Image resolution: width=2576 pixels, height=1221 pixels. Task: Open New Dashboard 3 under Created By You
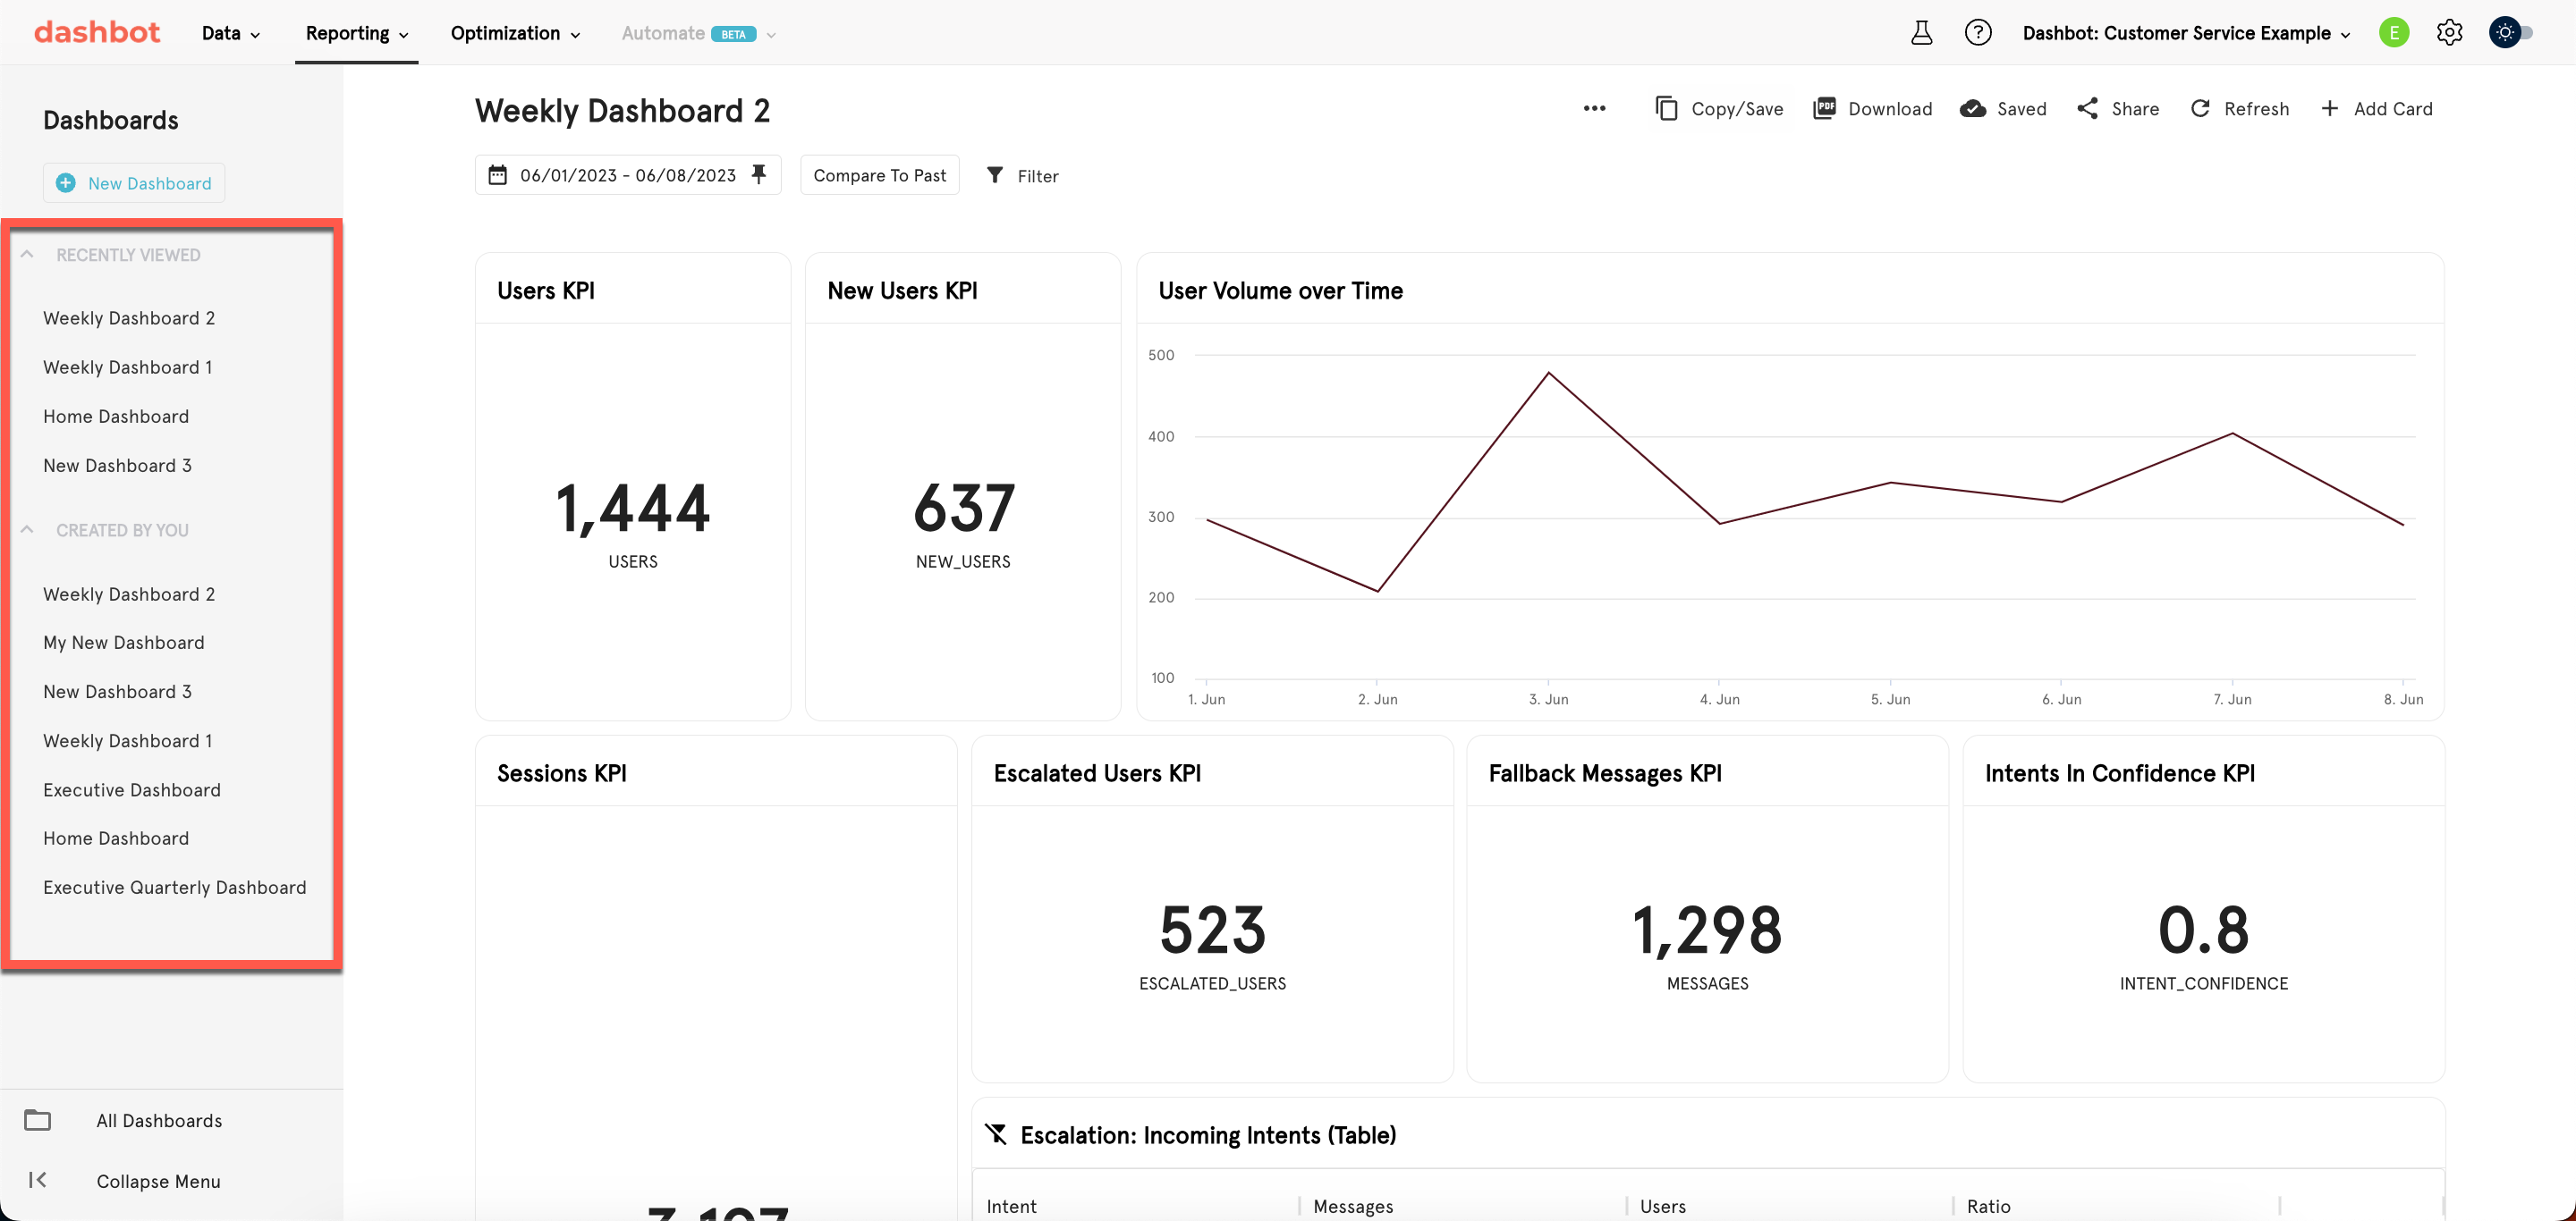coord(117,692)
